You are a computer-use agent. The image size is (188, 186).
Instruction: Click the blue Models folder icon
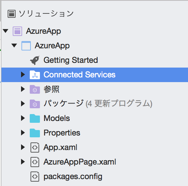(35, 118)
